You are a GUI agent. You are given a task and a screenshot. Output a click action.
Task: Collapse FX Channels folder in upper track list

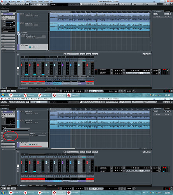19,32
